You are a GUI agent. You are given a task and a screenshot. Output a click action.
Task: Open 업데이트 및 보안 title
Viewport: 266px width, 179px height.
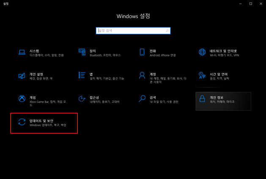tap(41, 121)
